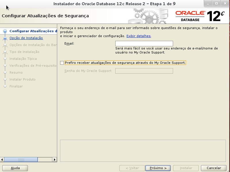The image size is (230, 172).
Task: Click the sidebar scrollbar left arrow
Action: (x=2, y=160)
